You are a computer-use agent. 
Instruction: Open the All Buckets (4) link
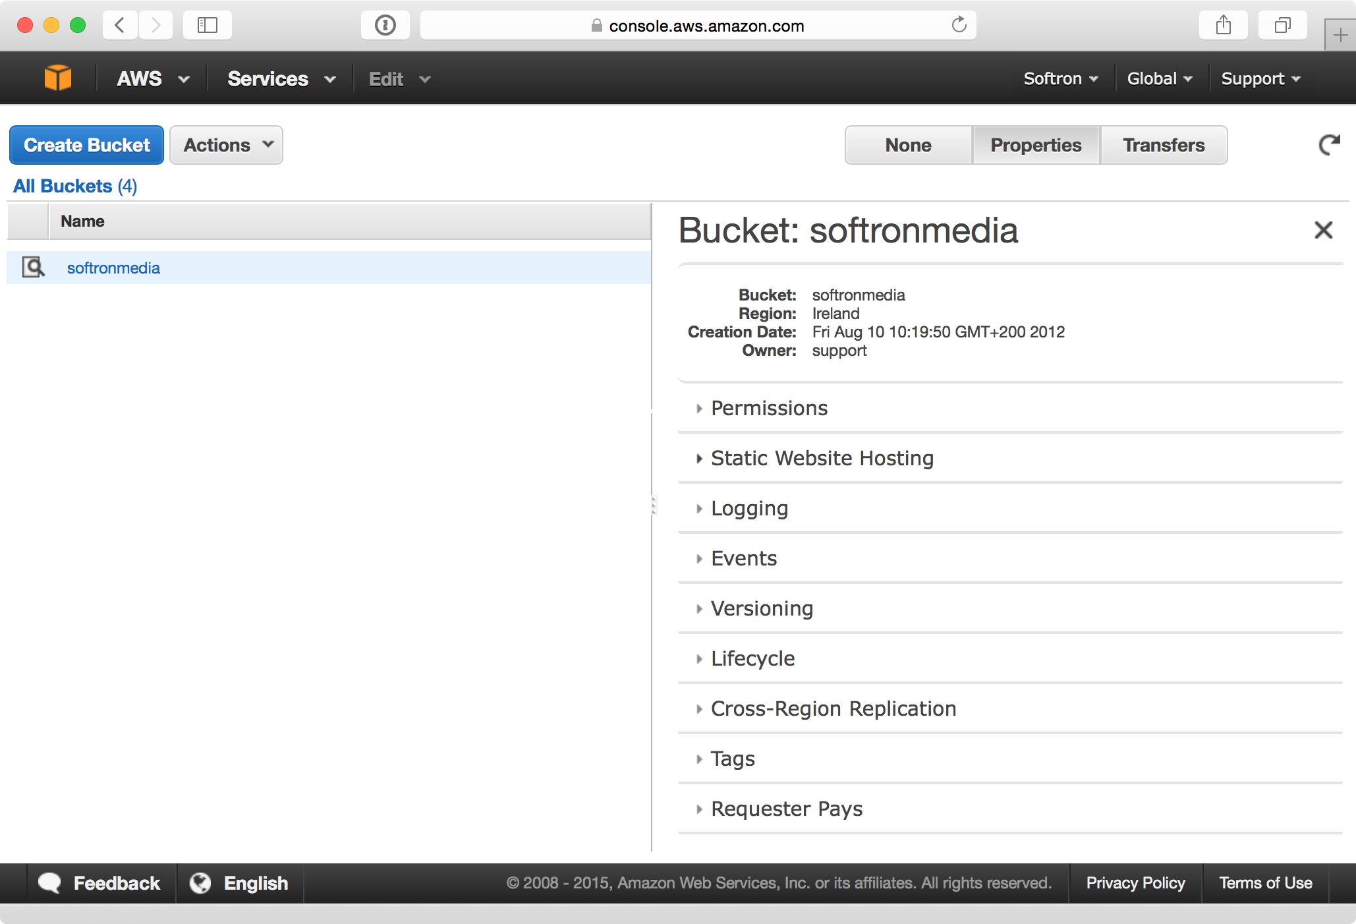[x=75, y=186]
